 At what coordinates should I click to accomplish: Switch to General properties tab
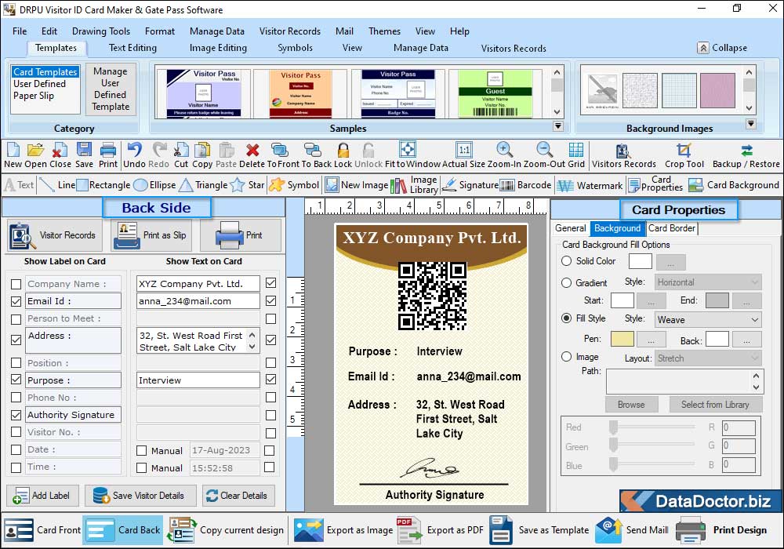click(571, 228)
